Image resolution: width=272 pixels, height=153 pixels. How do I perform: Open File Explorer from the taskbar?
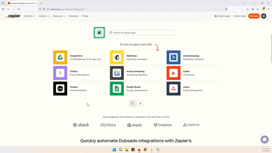click(127, 150)
